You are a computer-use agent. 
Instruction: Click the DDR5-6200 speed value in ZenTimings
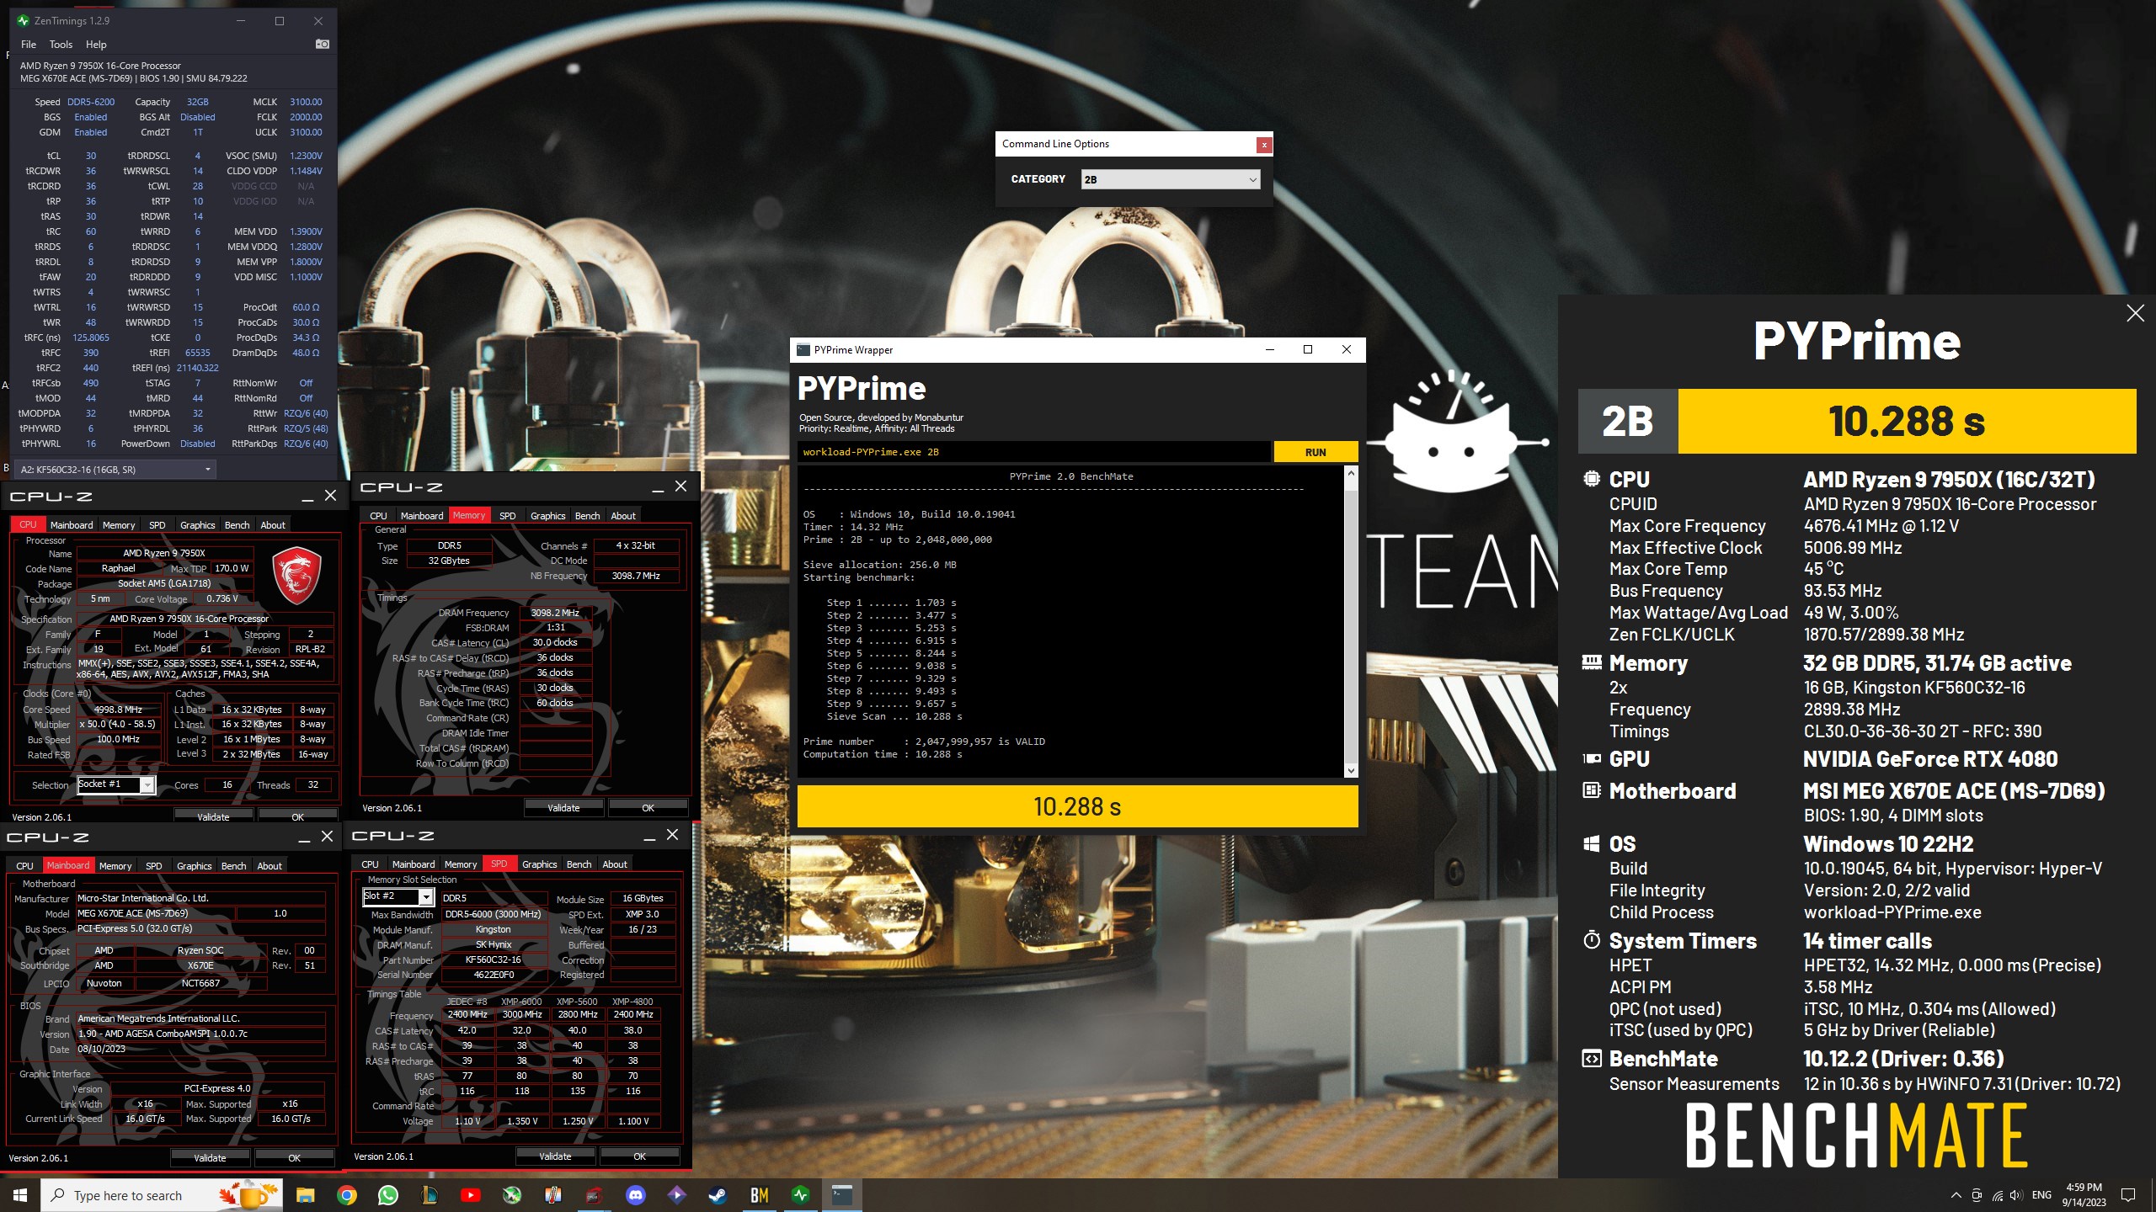click(x=91, y=102)
